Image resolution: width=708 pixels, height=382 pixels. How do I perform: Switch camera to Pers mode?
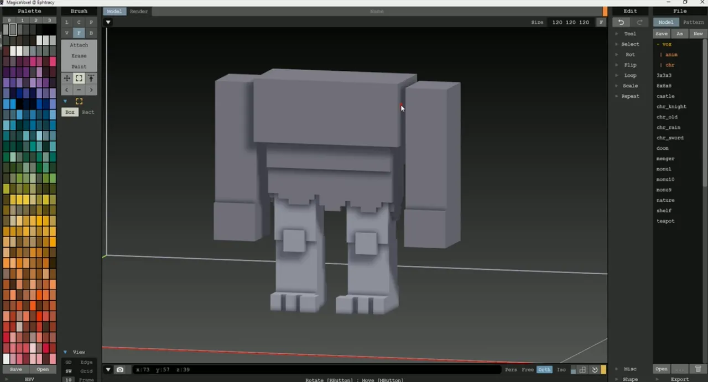click(511, 369)
